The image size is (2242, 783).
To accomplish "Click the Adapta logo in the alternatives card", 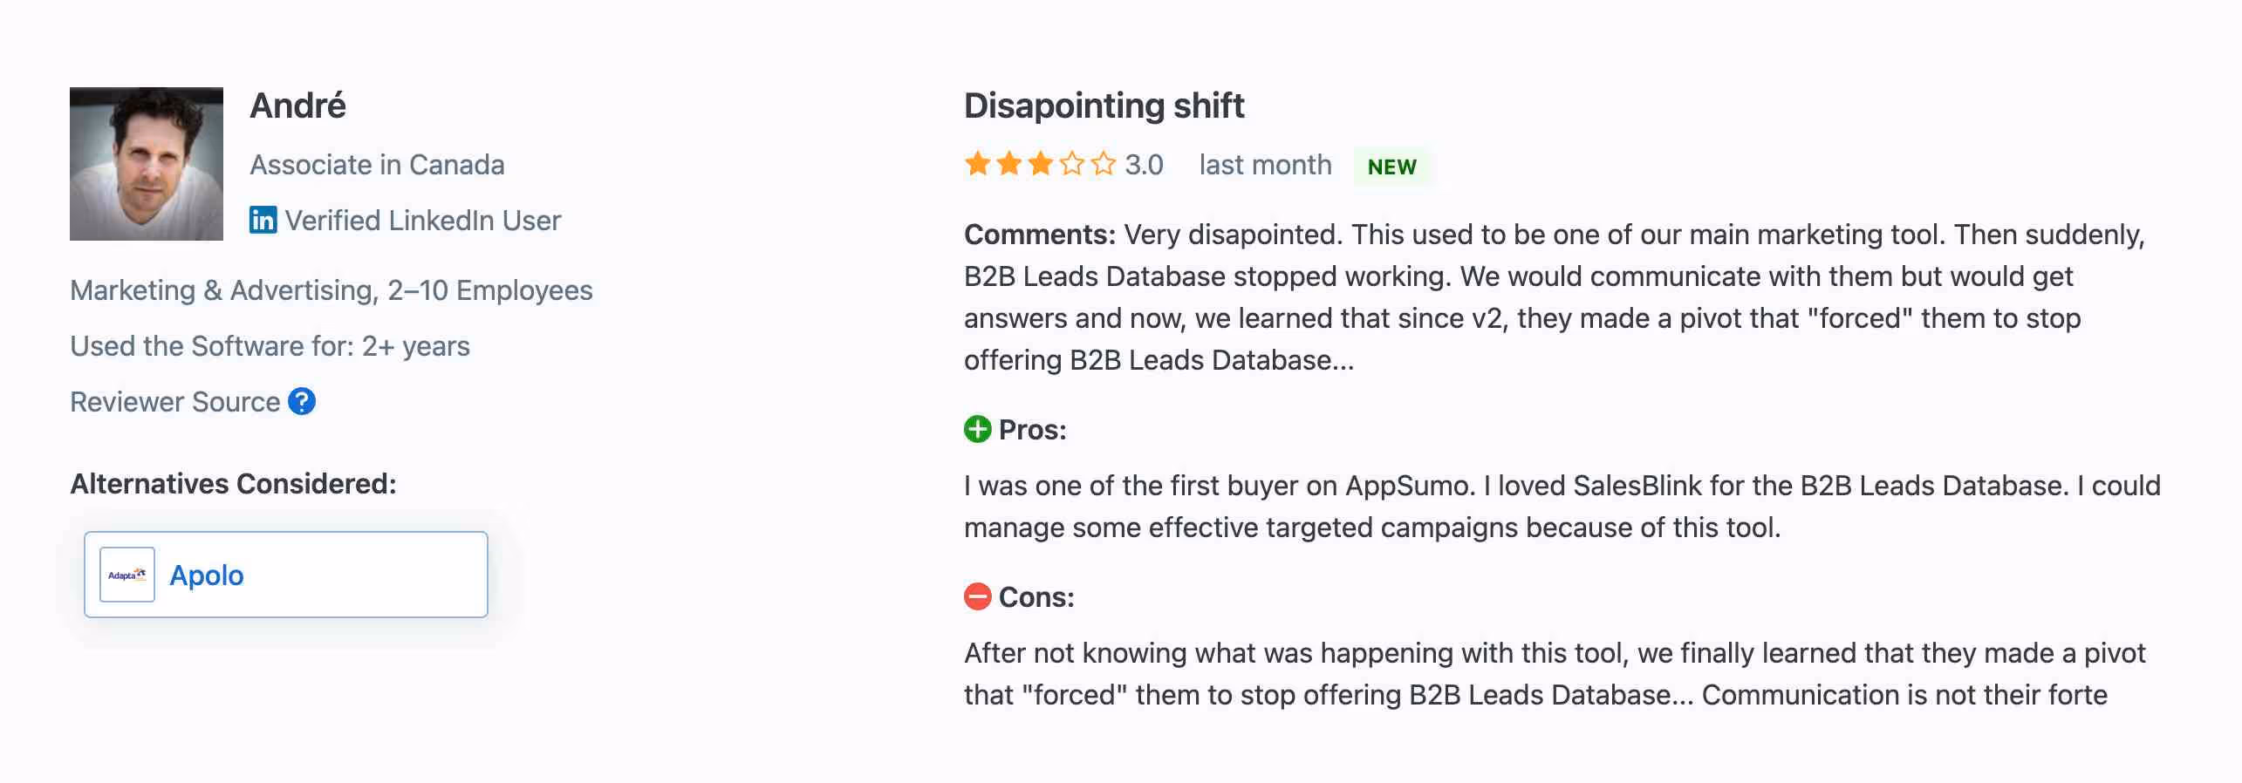I will (126, 574).
